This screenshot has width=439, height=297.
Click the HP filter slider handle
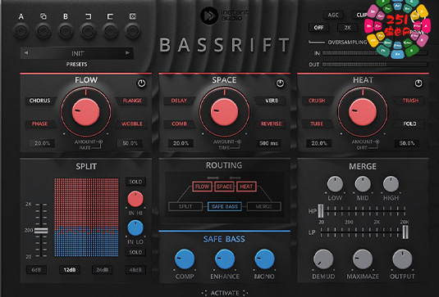pos(321,211)
